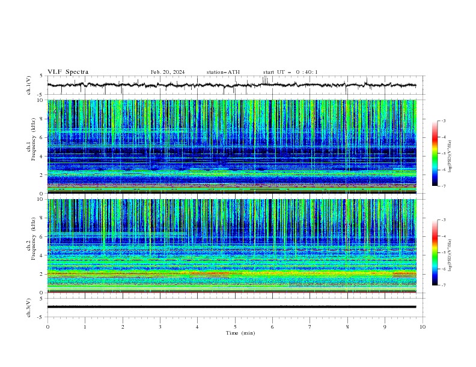Select the "Time (min)" axis title
This screenshot has height=367, width=476.
click(240, 333)
